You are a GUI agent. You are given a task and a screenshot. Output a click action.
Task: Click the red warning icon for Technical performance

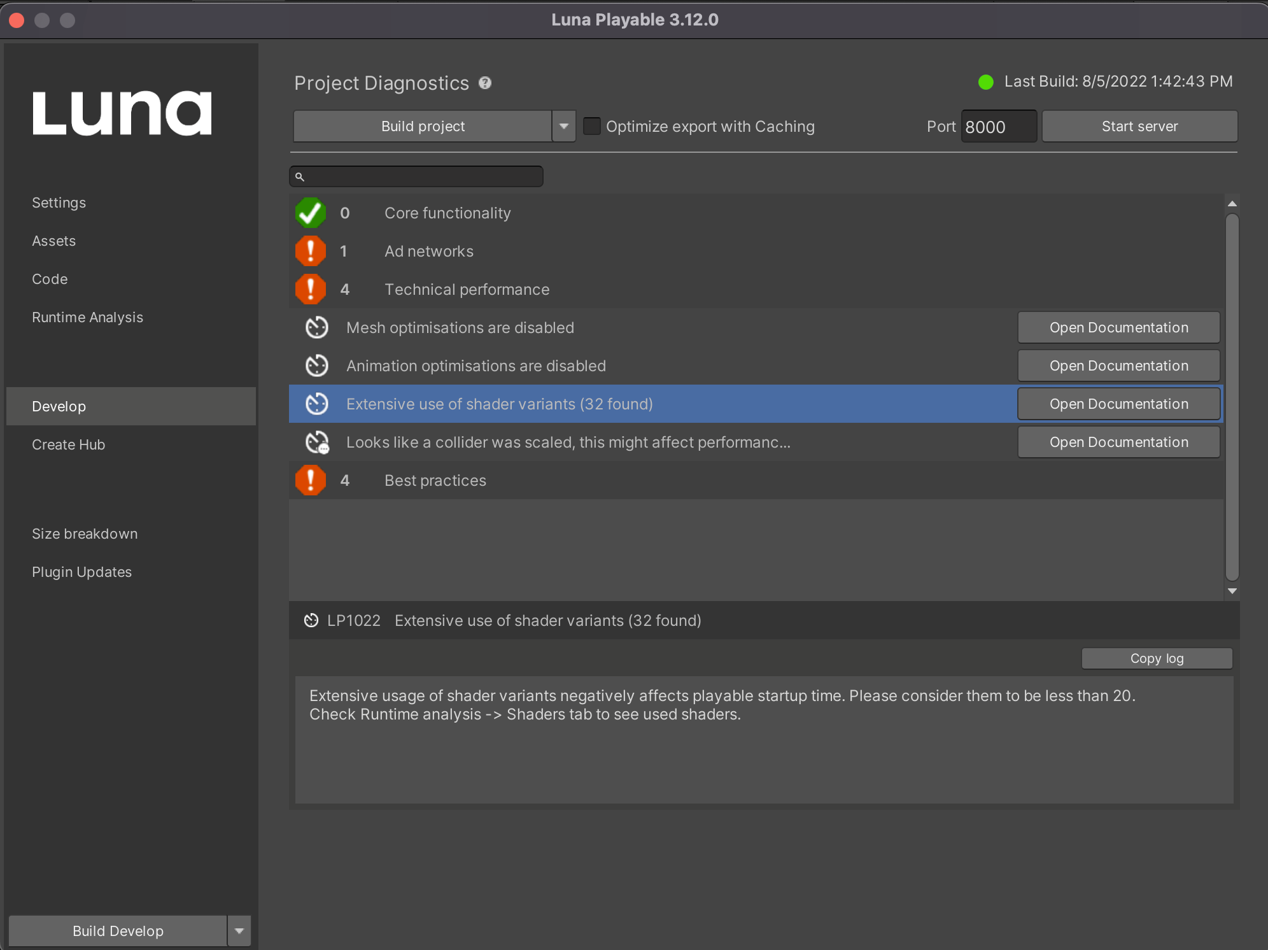311,289
